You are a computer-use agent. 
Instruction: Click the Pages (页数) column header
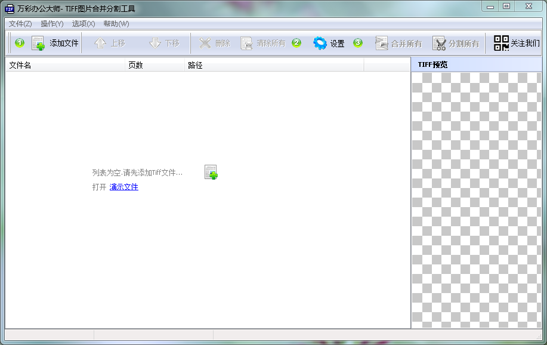coord(154,65)
